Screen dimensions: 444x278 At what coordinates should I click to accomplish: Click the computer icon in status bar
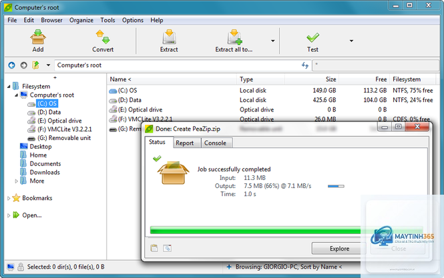point(11,267)
